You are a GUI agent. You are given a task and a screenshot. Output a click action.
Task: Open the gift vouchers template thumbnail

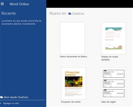point(113,83)
